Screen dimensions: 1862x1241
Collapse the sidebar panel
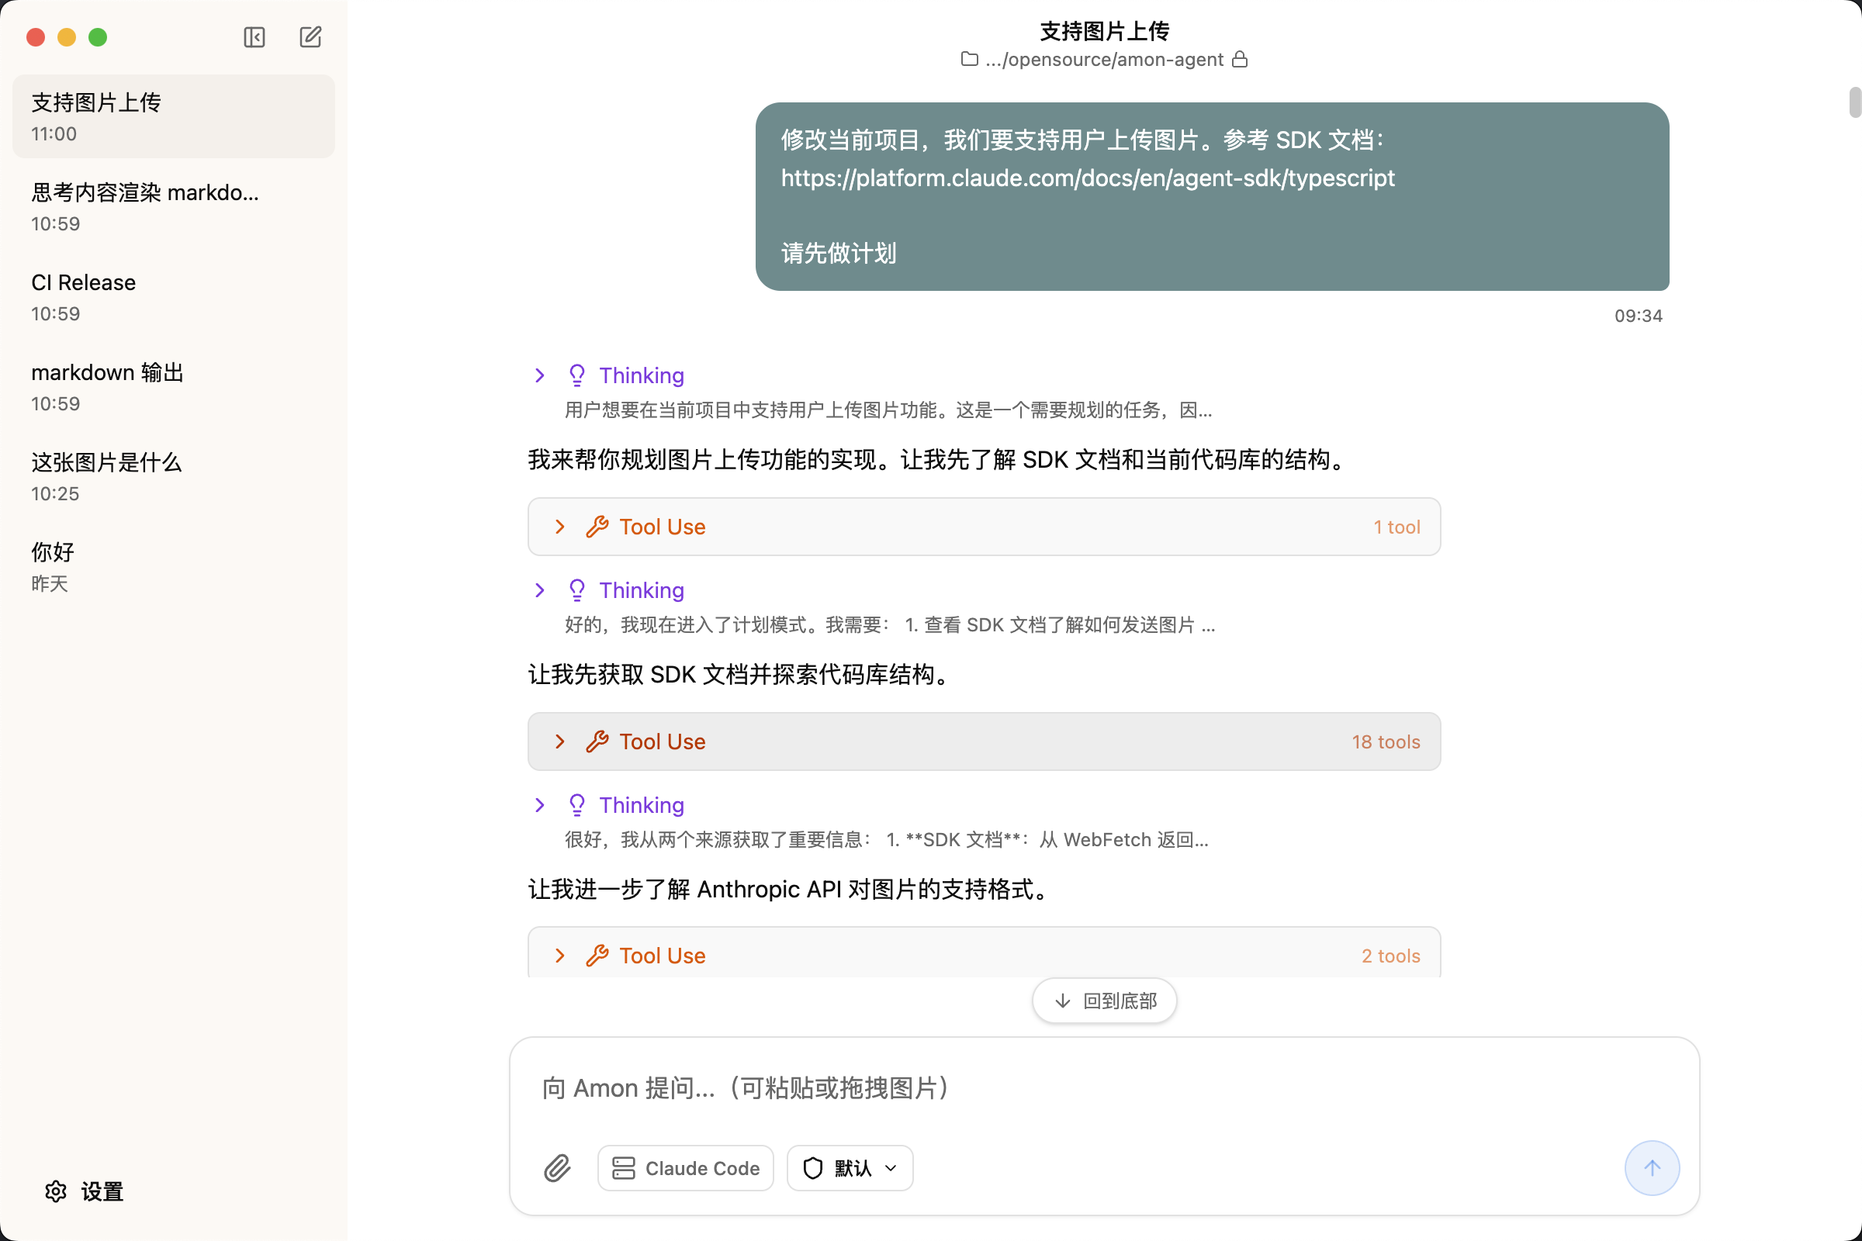click(x=254, y=37)
